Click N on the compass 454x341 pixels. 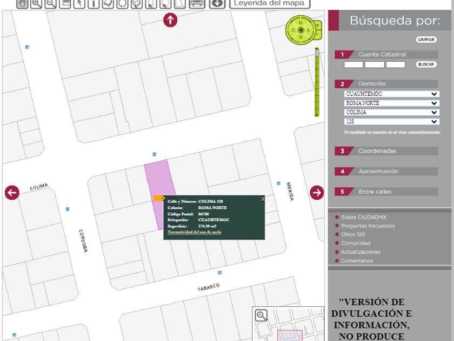tap(301, 23)
